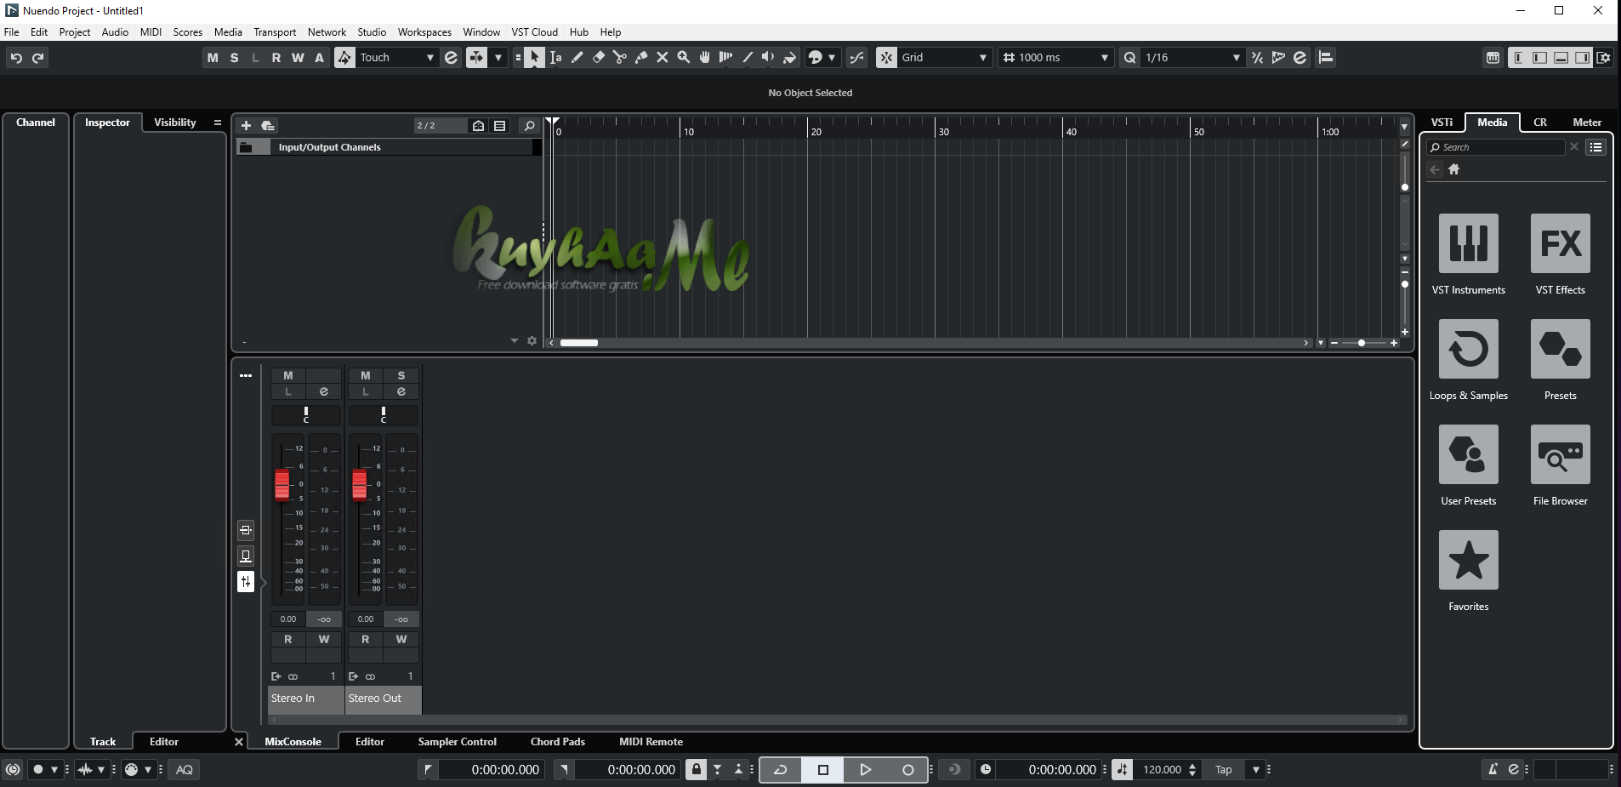
Task: Open color tool dropdown arrow
Action: tap(832, 57)
